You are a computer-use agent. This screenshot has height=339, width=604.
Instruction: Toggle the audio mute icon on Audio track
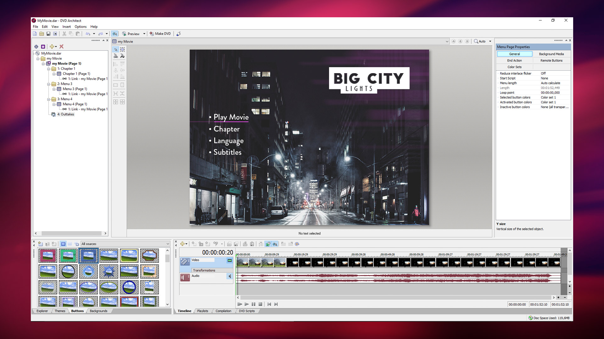click(229, 276)
